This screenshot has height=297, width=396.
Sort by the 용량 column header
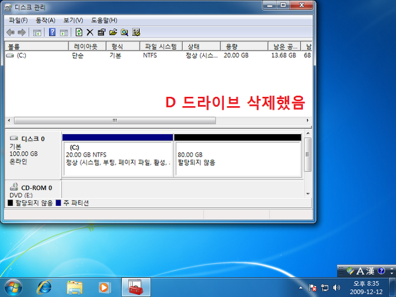point(244,46)
